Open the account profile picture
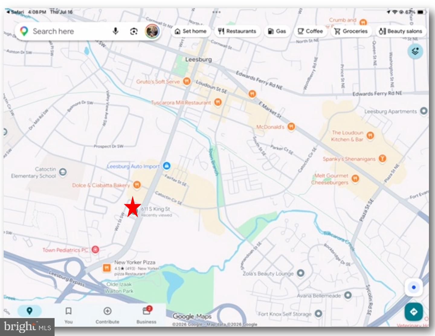 point(152,31)
